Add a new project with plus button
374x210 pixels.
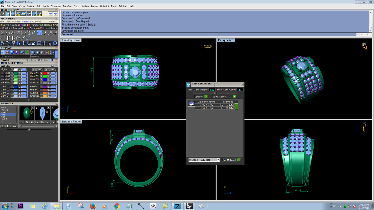[3, 126]
